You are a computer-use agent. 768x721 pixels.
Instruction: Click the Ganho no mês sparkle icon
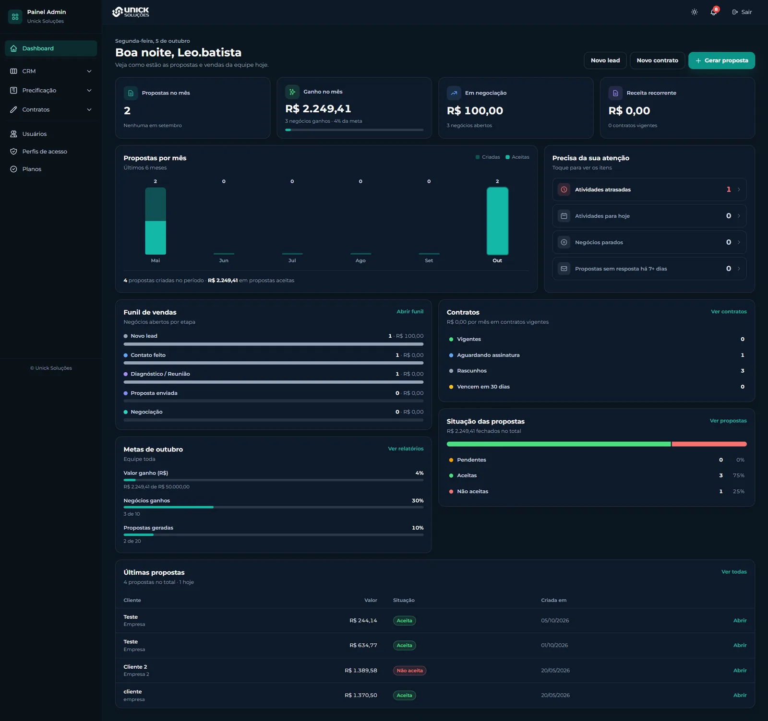click(292, 92)
